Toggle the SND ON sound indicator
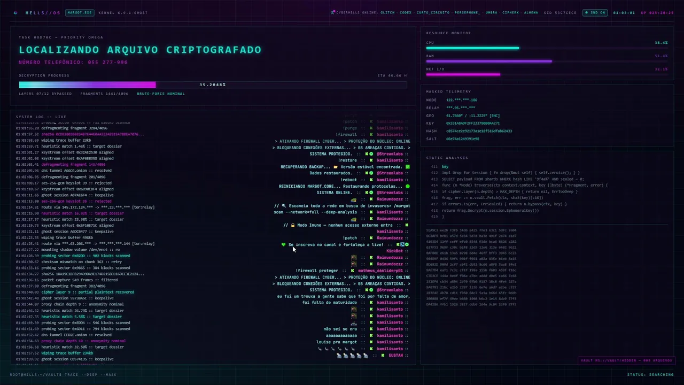Image resolution: width=684 pixels, height=385 pixels. tap(595, 12)
